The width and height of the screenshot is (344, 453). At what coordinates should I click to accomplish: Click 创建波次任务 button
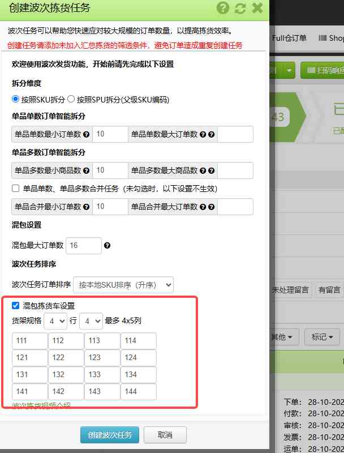[110, 435]
